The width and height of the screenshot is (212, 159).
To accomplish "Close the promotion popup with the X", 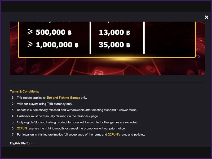I will 207,17.
